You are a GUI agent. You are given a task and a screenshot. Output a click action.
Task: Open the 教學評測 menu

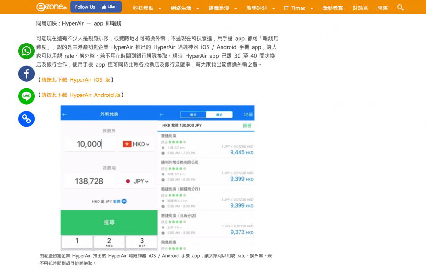(x=257, y=8)
